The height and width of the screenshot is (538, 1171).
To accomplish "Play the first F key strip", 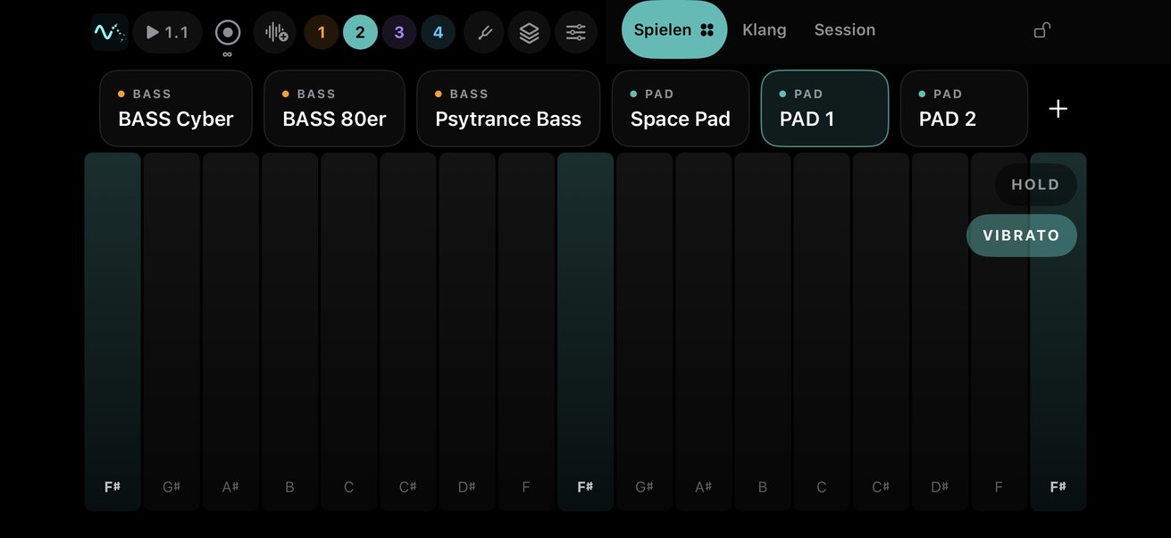I will [526, 332].
